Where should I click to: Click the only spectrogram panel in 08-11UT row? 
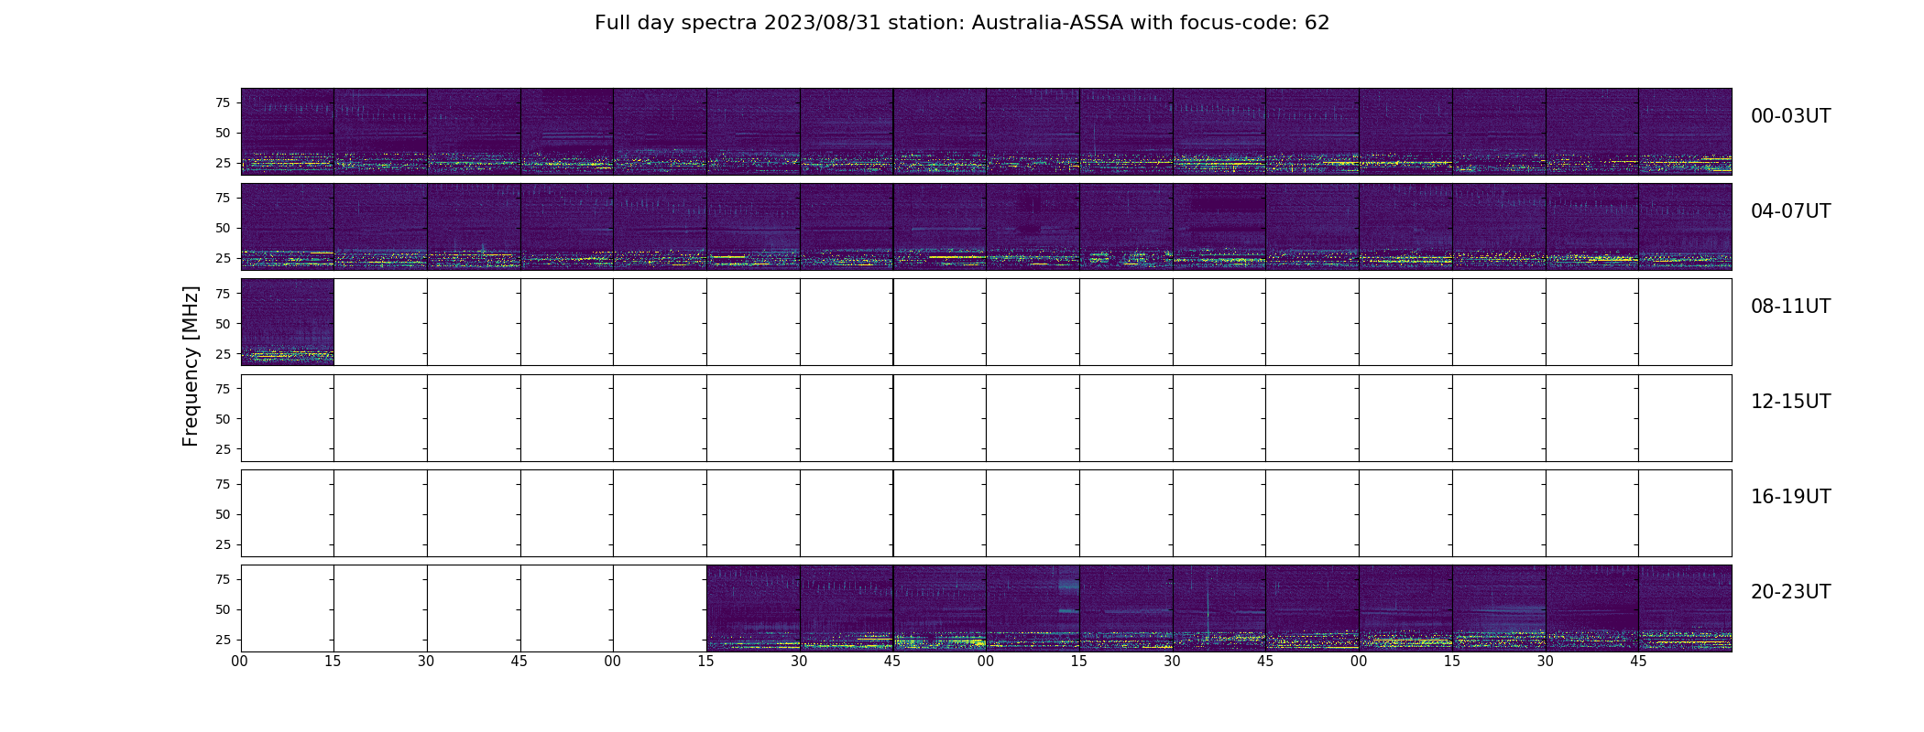coord(288,322)
